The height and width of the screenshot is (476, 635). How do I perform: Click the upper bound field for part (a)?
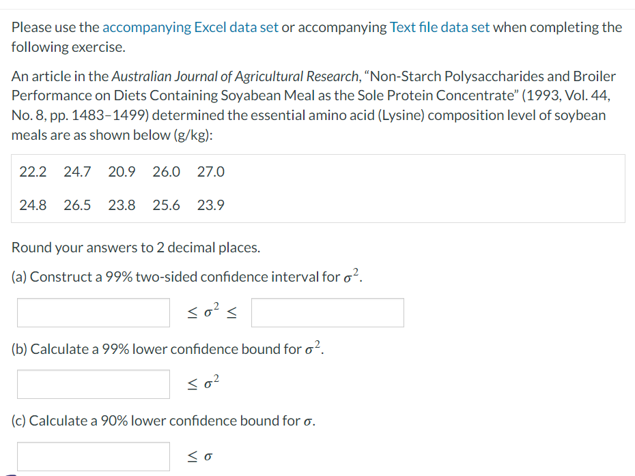point(328,312)
